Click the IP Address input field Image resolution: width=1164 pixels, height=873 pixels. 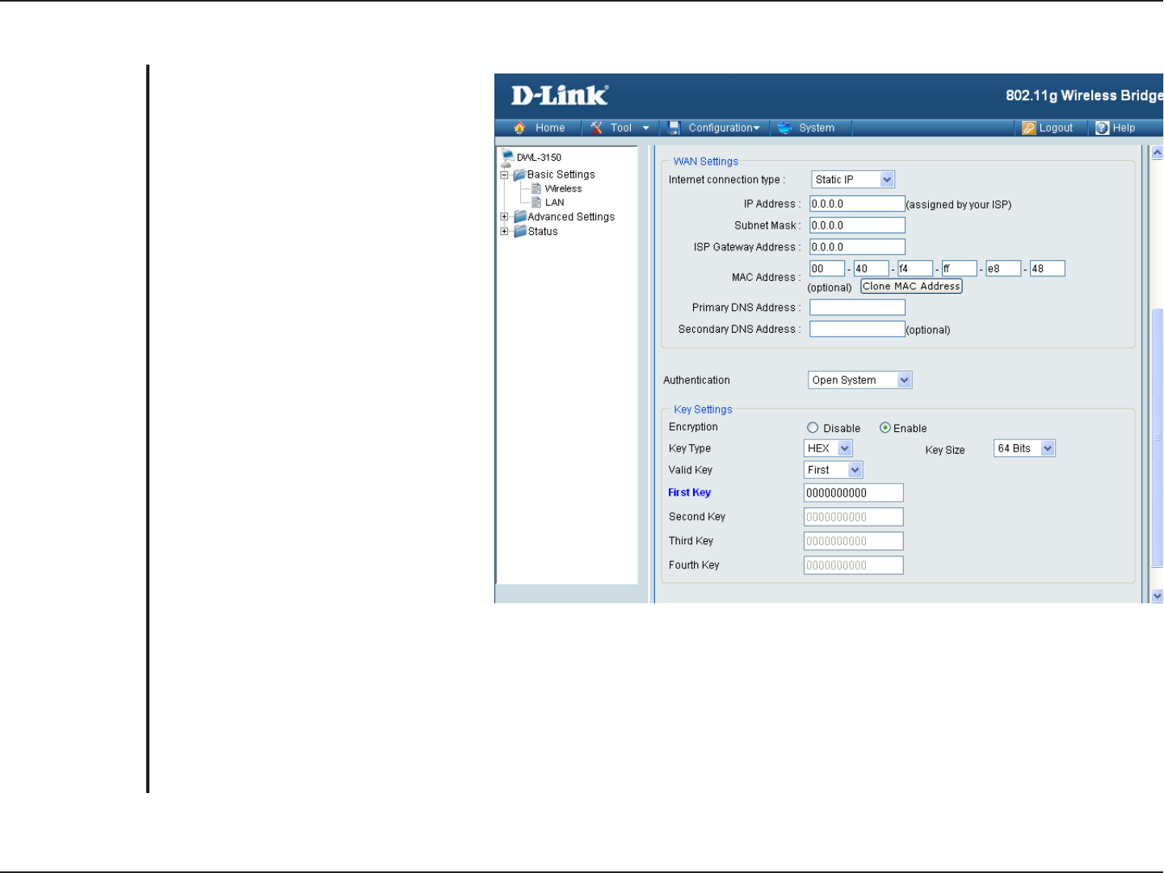(857, 204)
